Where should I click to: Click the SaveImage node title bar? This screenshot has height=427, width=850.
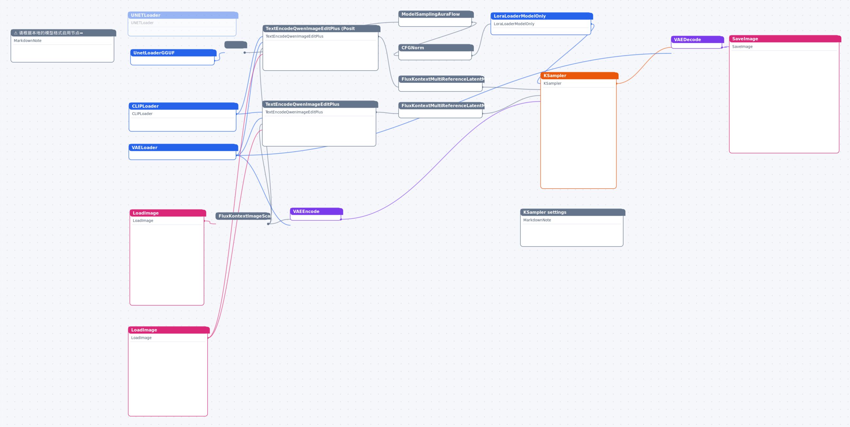click(x=785, y=39)
